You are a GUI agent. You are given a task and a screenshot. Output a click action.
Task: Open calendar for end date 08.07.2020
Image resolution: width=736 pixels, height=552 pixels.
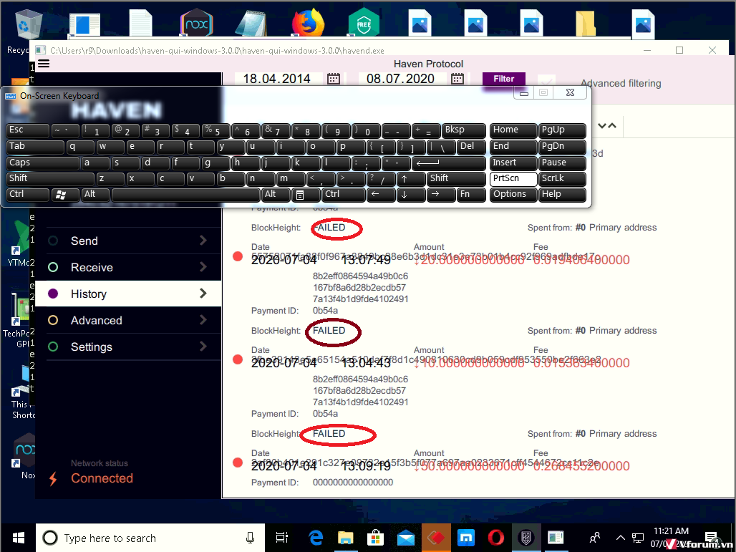(457, 78)
